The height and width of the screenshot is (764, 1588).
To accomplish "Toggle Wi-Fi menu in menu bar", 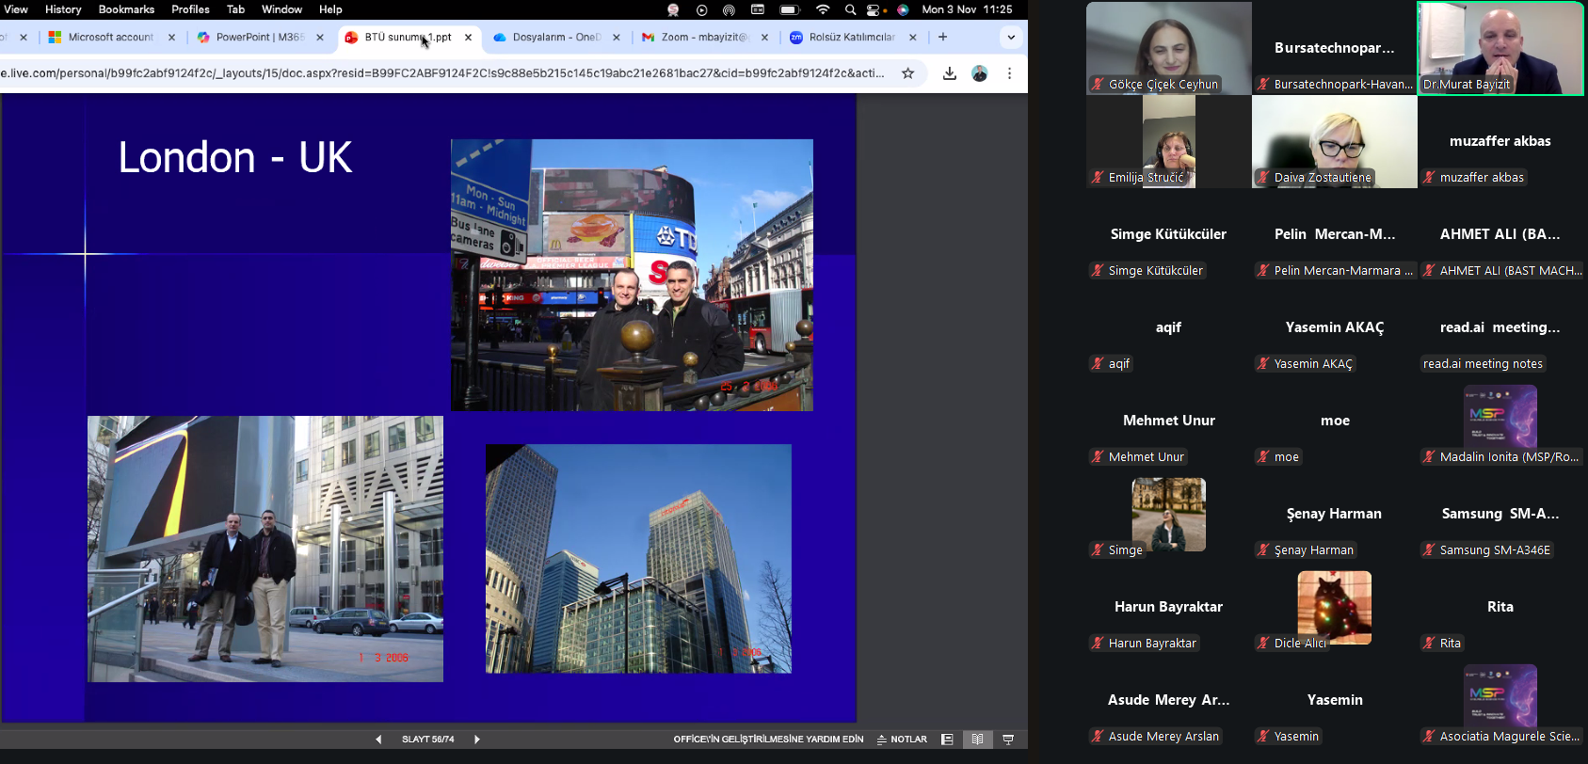I will click(823, 9).
